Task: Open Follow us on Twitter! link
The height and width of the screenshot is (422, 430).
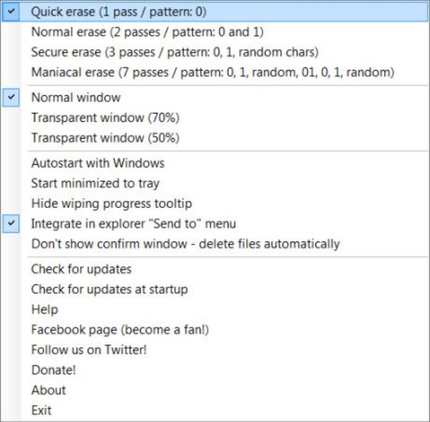Action: pyautogui.click(x=89, y=350)
